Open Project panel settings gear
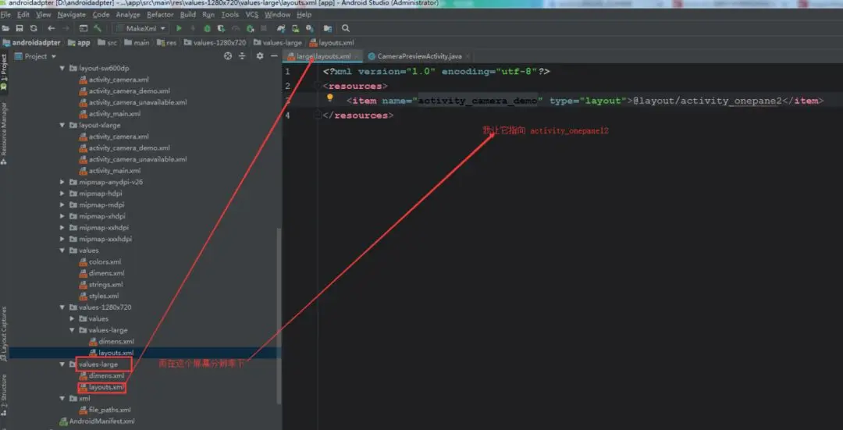The image size is (843, 430). pyautogui.click(x=260, y=56)
